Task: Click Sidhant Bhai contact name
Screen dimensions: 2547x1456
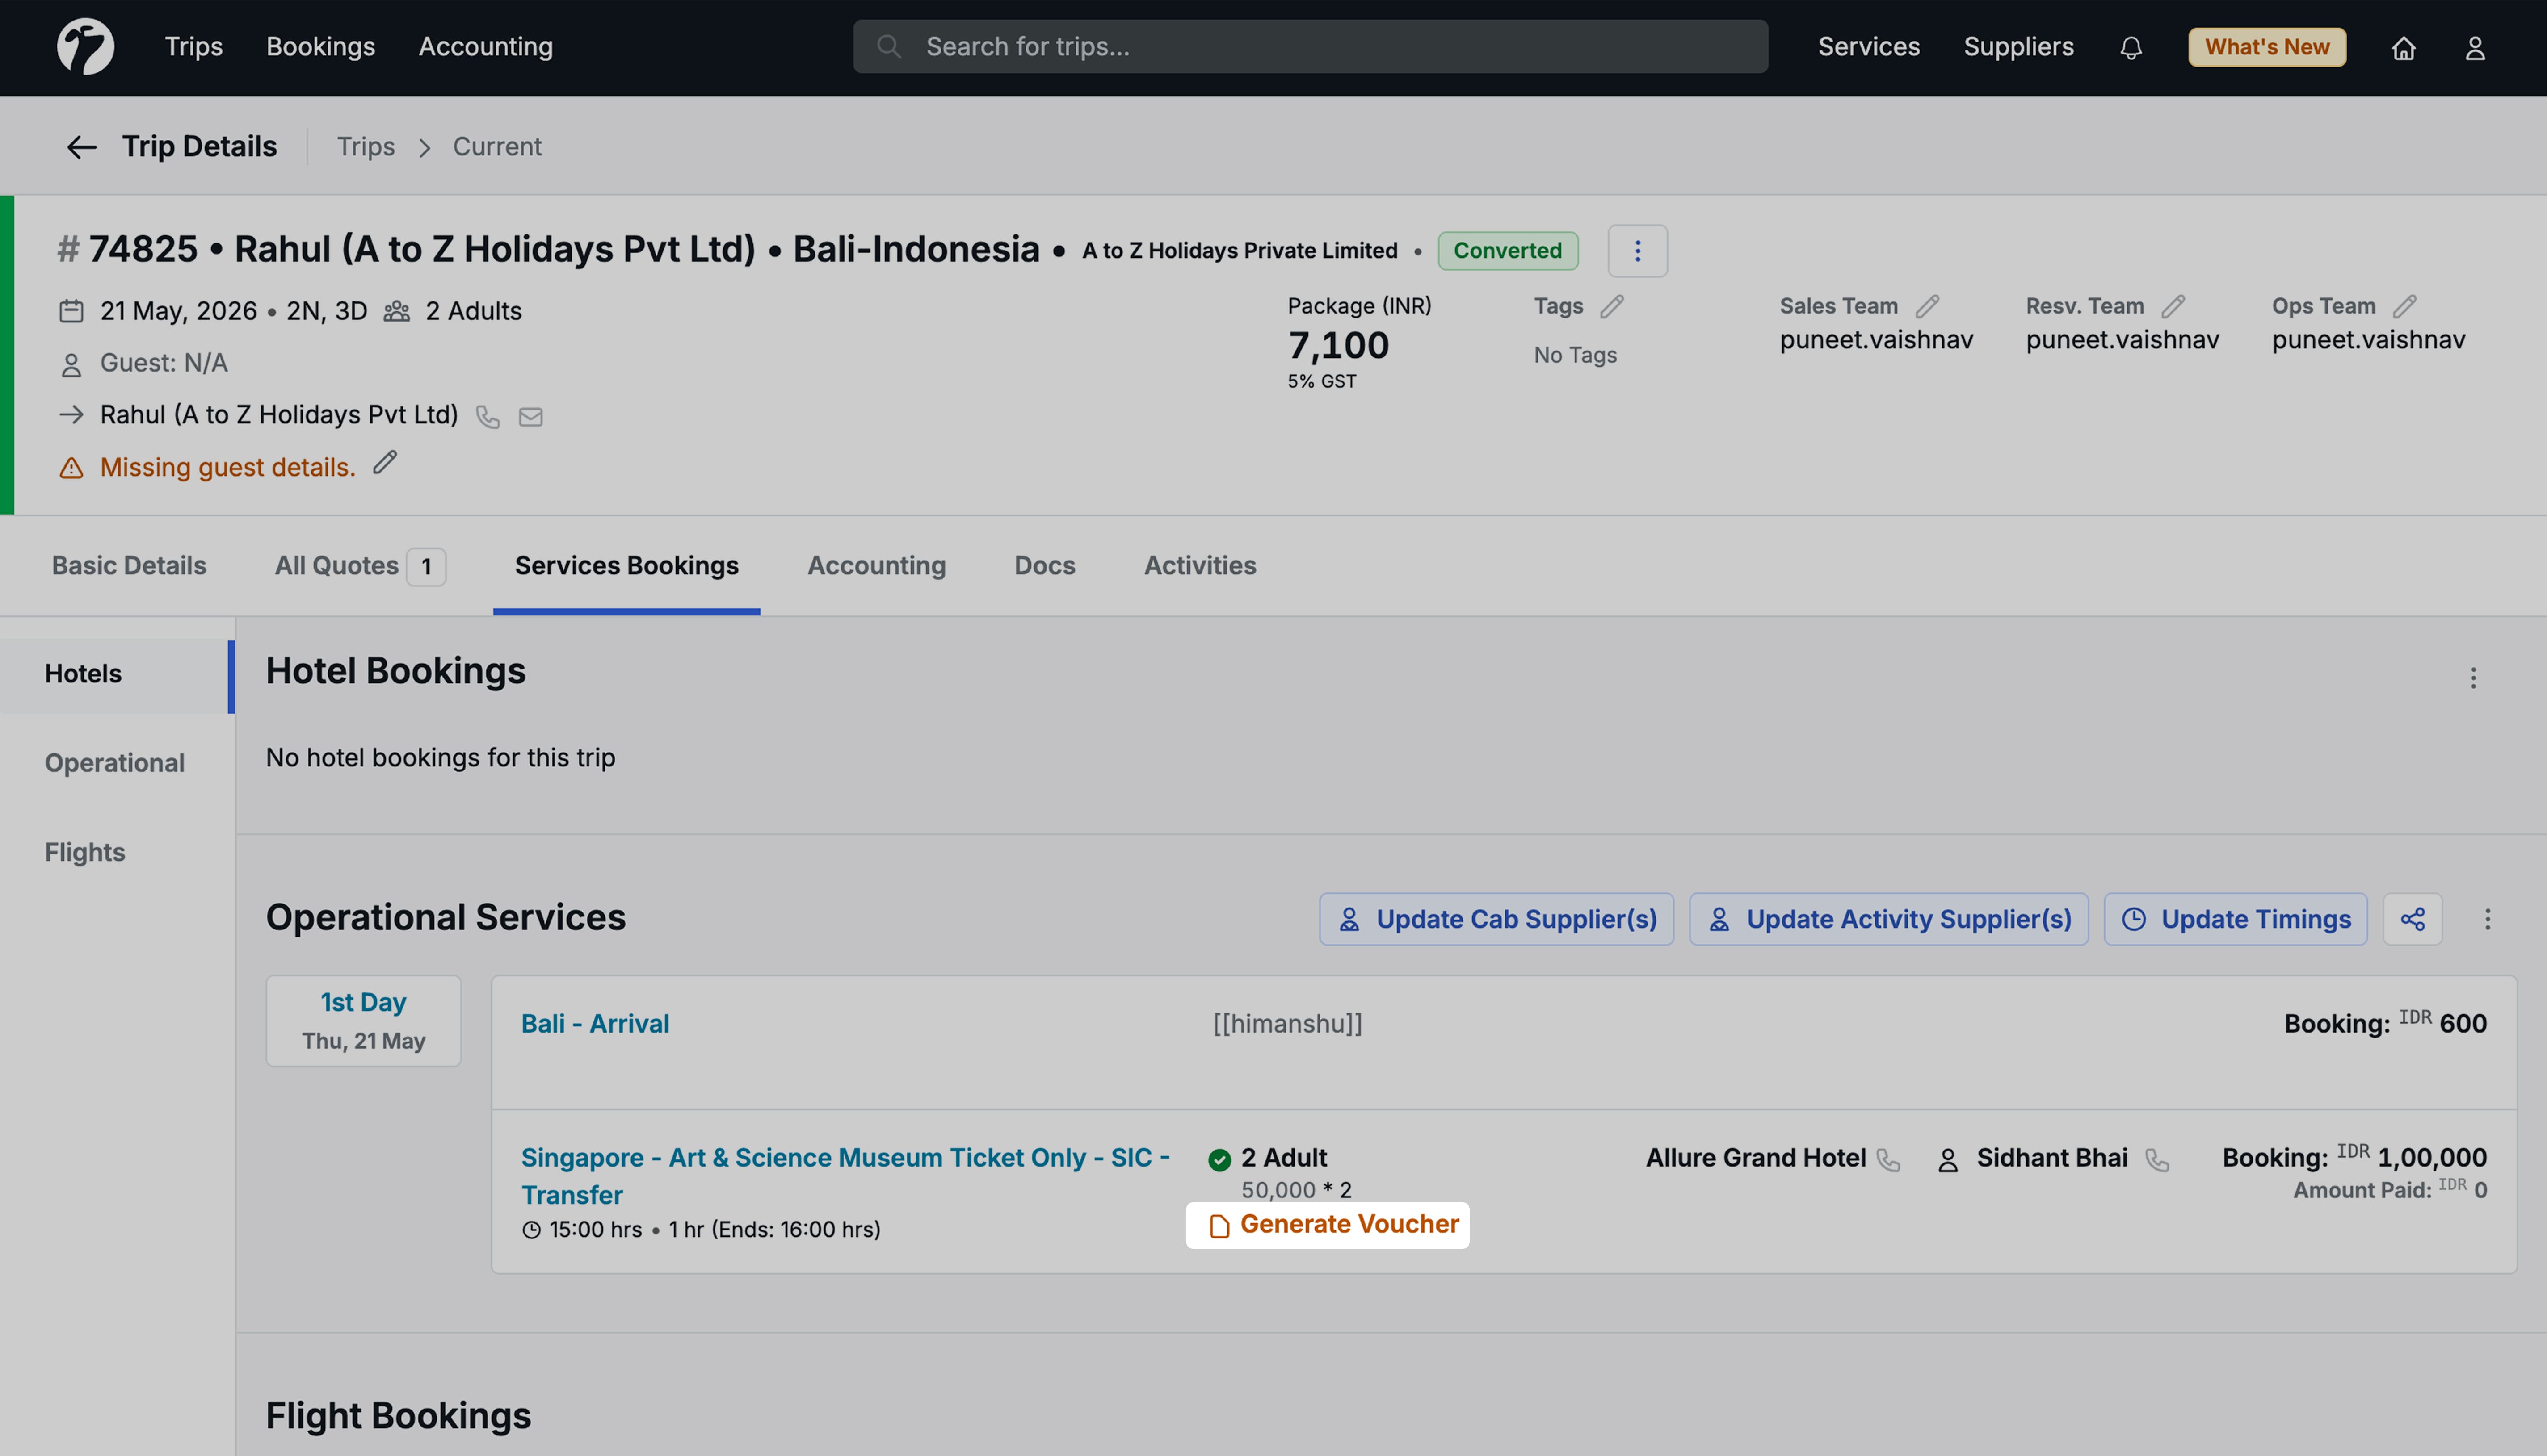Action: pyautogui.click(x=2051, y=1158)
